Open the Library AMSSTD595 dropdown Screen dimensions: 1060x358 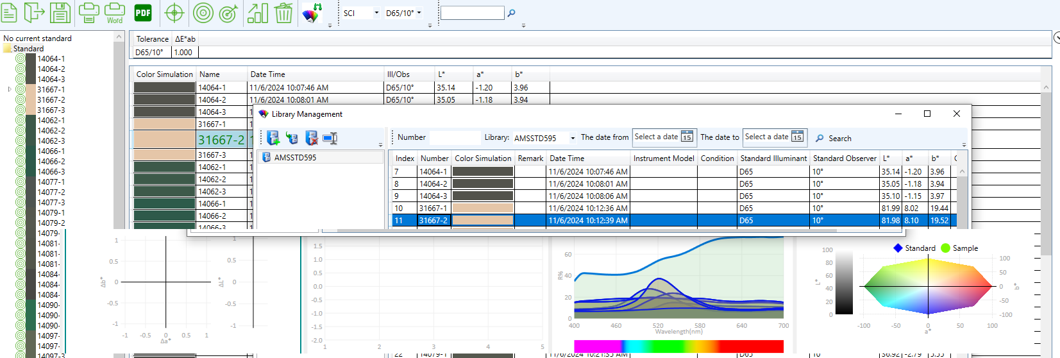tap(573, 138)
